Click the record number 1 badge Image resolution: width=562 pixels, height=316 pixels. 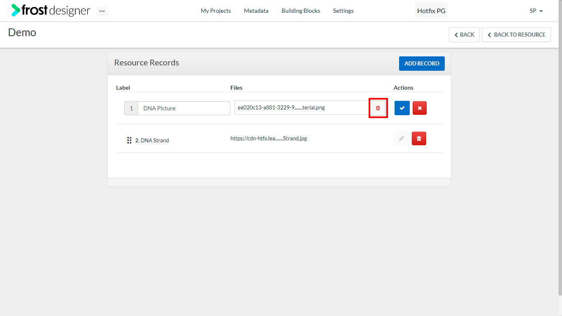(x=131, y=108)
